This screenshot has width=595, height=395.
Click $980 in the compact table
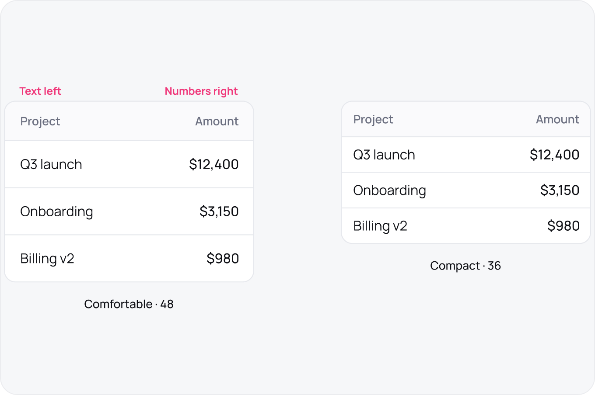point(563,226)
